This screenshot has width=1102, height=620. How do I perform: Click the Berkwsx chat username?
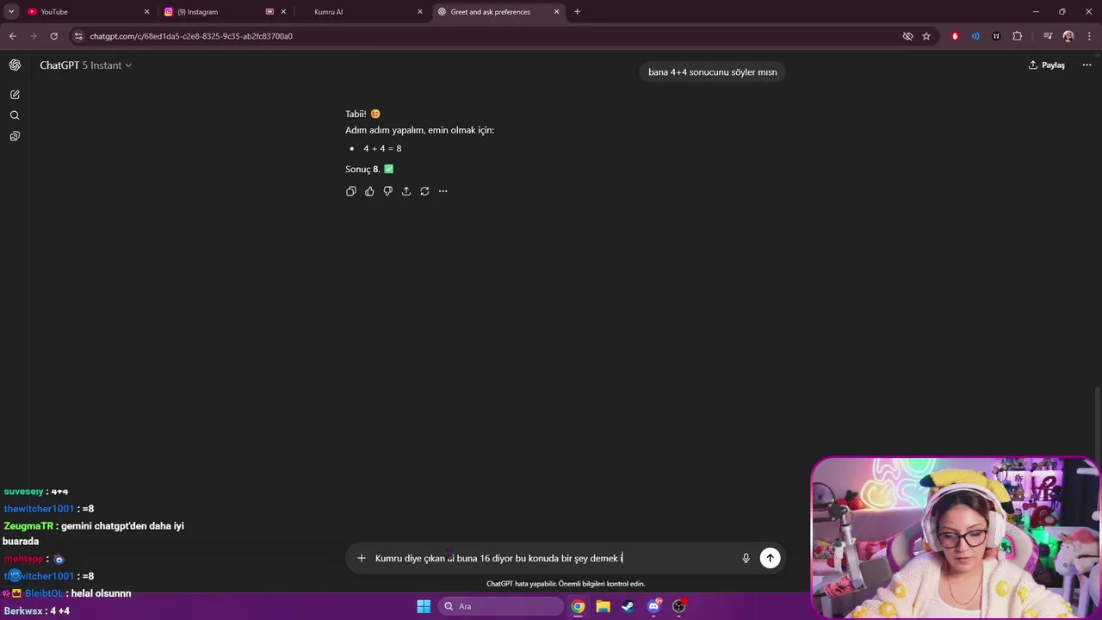pos(24,611)
